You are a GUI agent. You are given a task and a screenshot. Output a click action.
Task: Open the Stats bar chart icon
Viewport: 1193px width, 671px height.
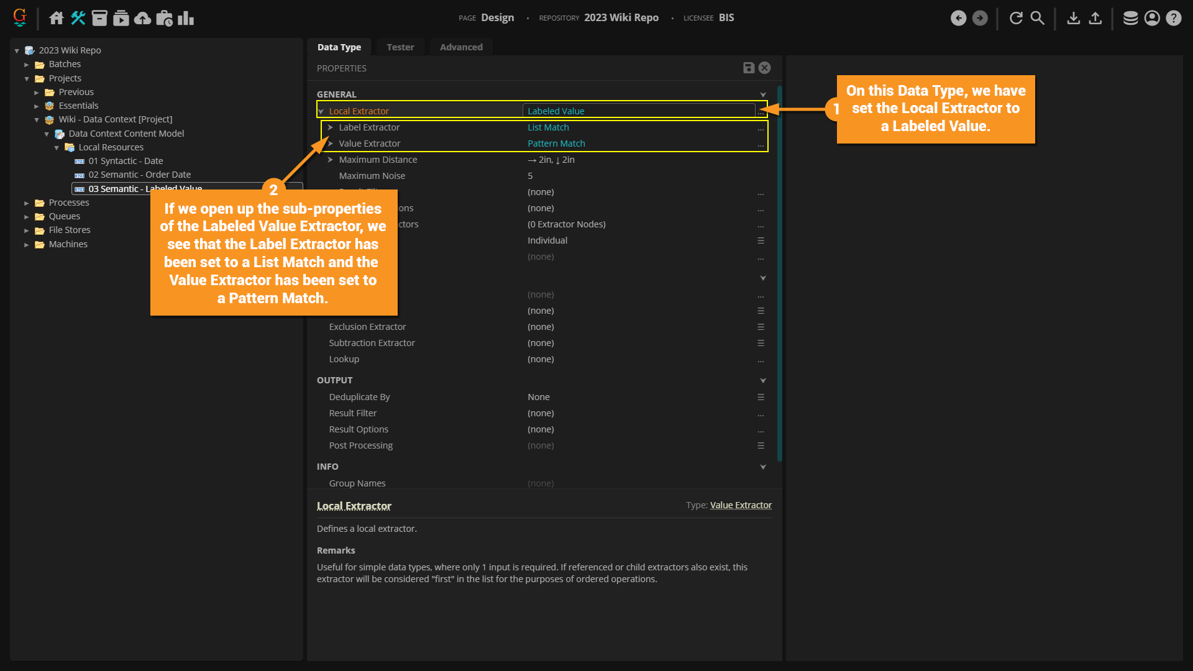pyautogui.click(x=186, y=18)
